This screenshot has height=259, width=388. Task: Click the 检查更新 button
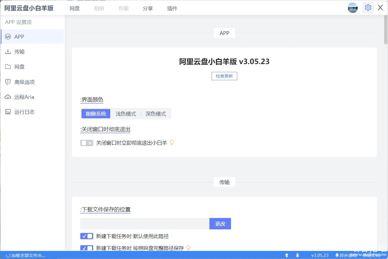[224, 76]
